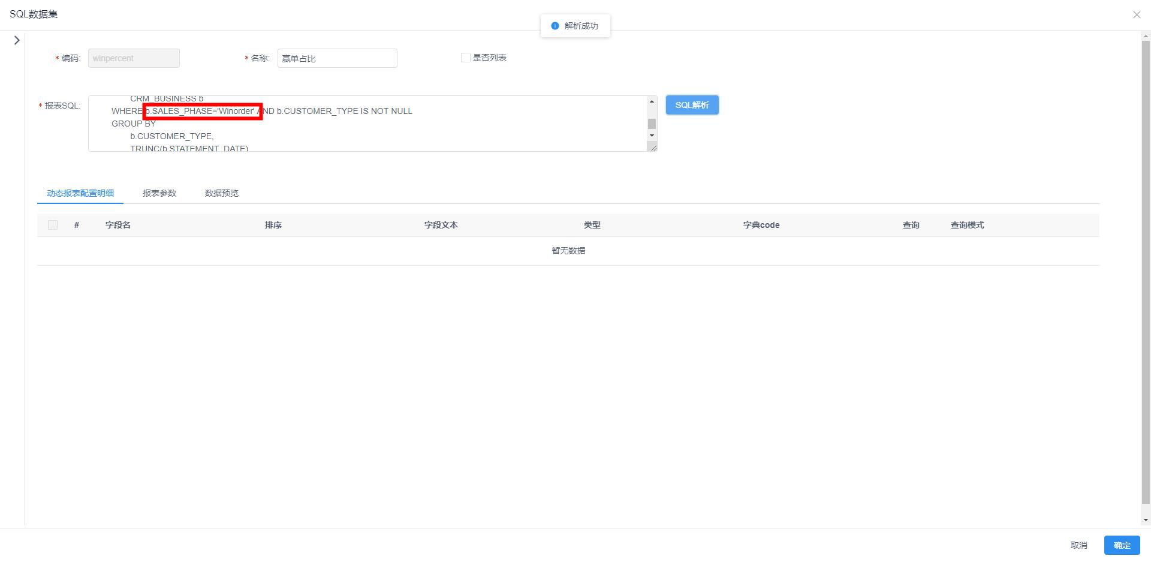Click the highlighted SALES_PHASE='Winorder' condition

(203, 112)
